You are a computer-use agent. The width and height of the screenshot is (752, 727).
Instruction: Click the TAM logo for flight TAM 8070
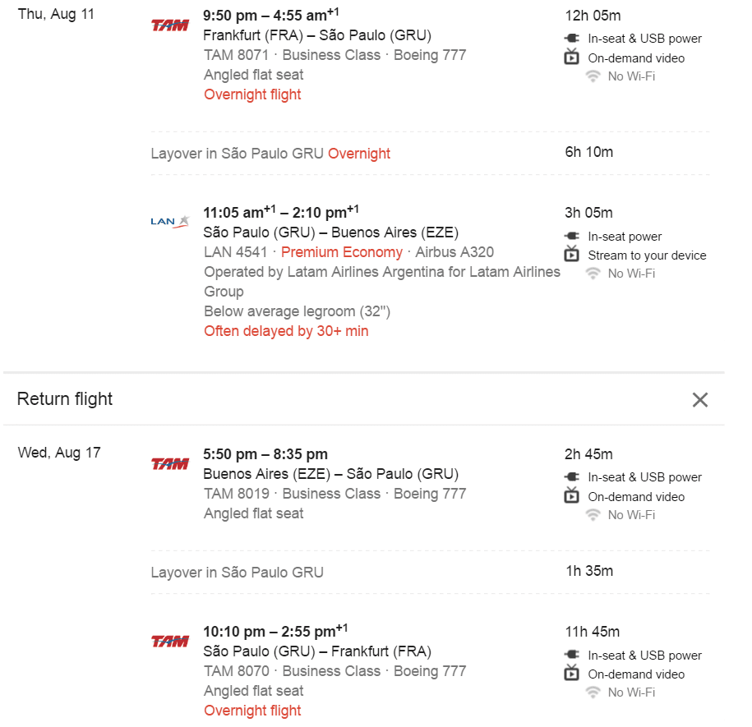click(x=170, y=642)
